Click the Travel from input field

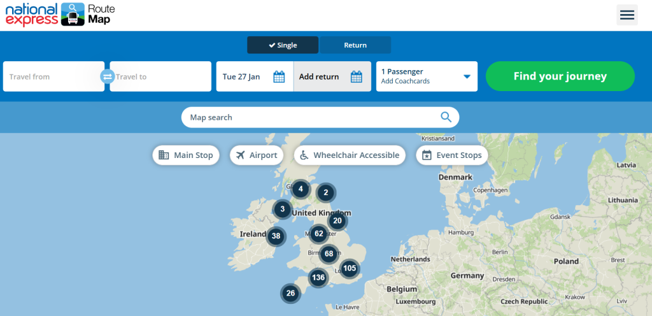52,76
